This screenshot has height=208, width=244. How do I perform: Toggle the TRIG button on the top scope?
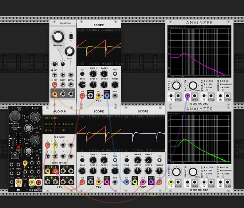115,74
